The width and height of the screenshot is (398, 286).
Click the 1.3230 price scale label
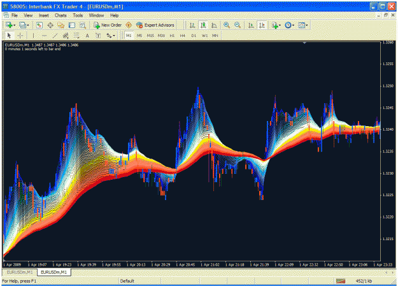click(x=388, y=173)
